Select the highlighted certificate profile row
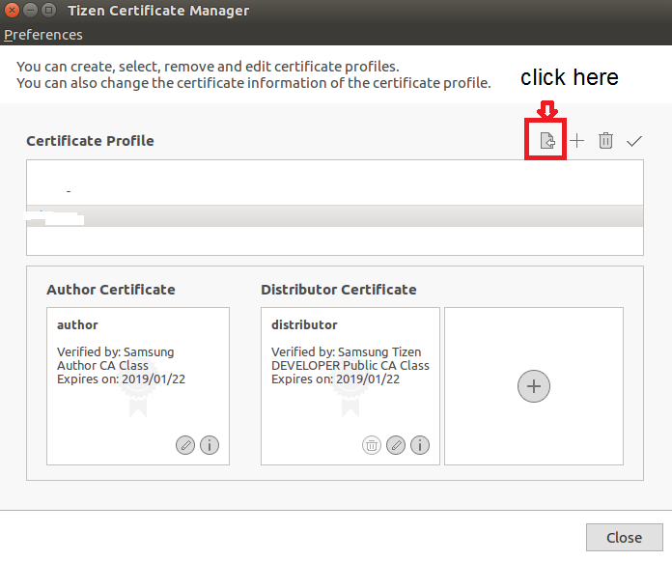 (334, 216)
